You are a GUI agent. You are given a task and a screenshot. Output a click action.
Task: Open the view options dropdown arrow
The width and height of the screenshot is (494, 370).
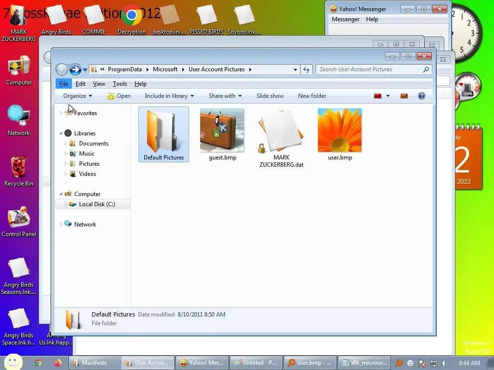(x=388, y=96)
